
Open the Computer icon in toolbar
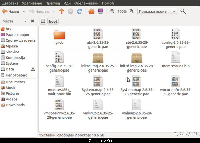pos(101,11)
